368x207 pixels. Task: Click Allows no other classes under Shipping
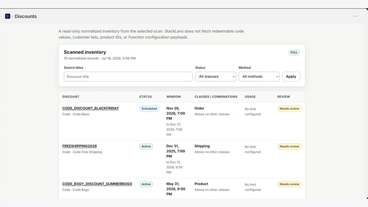coord(212,152)
